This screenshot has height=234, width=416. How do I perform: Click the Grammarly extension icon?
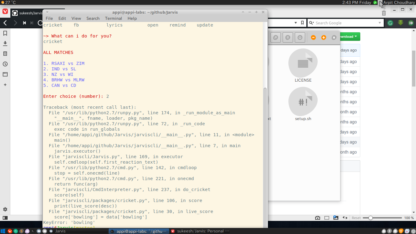pyautogui.click(x=390, y=23)
